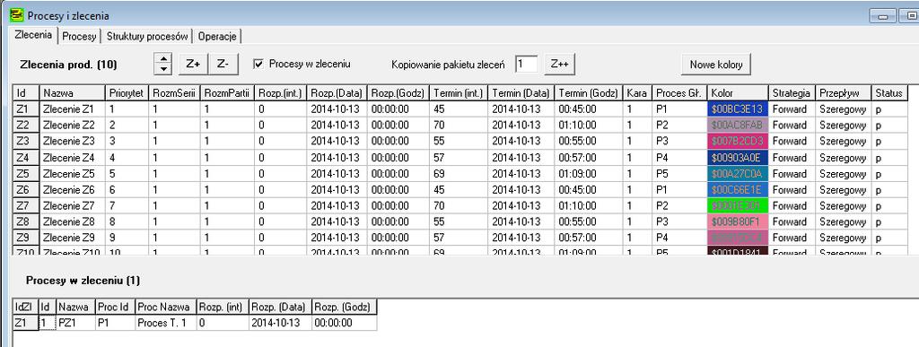The width and height of the screenshot is (919, 347).
Task: Click the cell Zlecenie Z4
Action: (72, 158)
